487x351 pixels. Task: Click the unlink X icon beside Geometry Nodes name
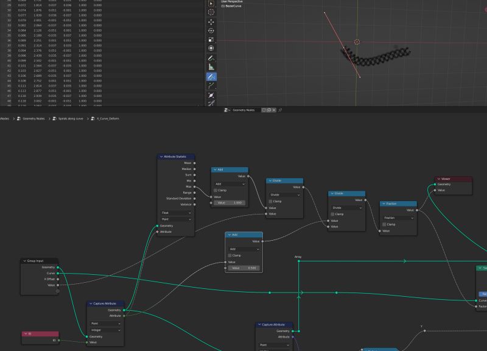274,110
